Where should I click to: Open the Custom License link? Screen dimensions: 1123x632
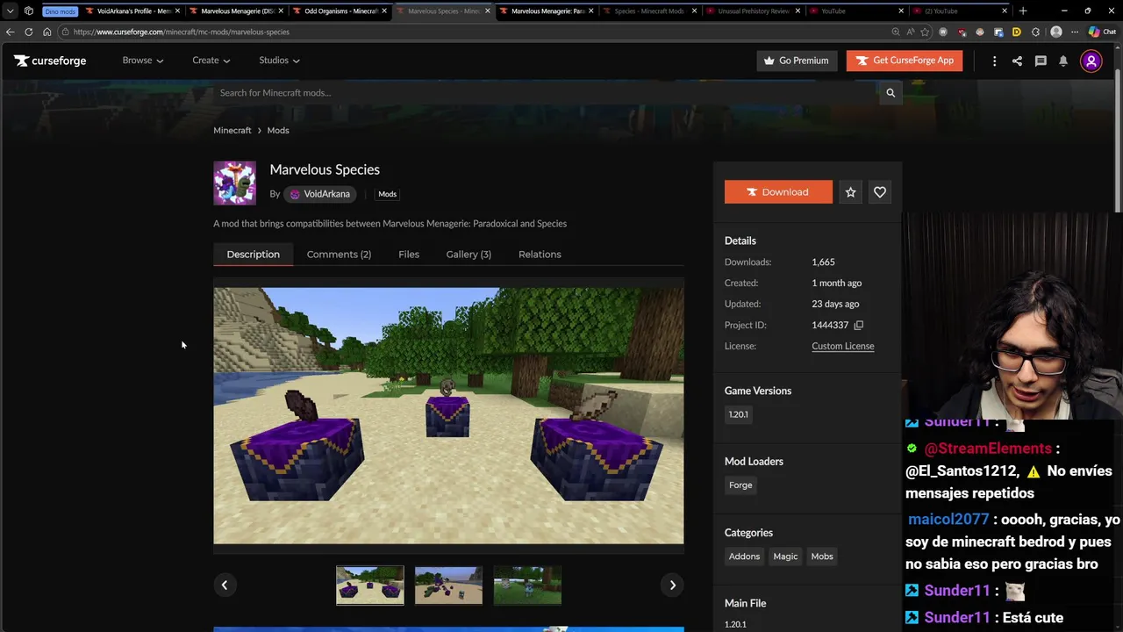click(x=842, y=346)
